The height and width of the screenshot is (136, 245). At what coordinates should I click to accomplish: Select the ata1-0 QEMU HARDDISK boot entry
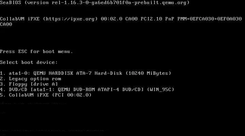pyautogui.click(x=85, y=73)
